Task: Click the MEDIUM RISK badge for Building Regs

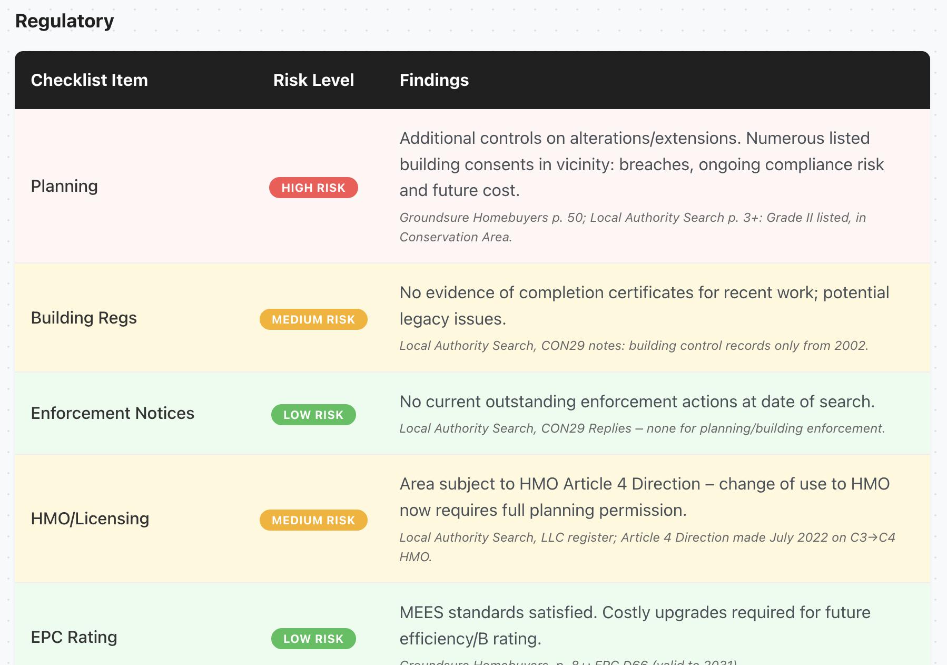Action: coord(313,319)
